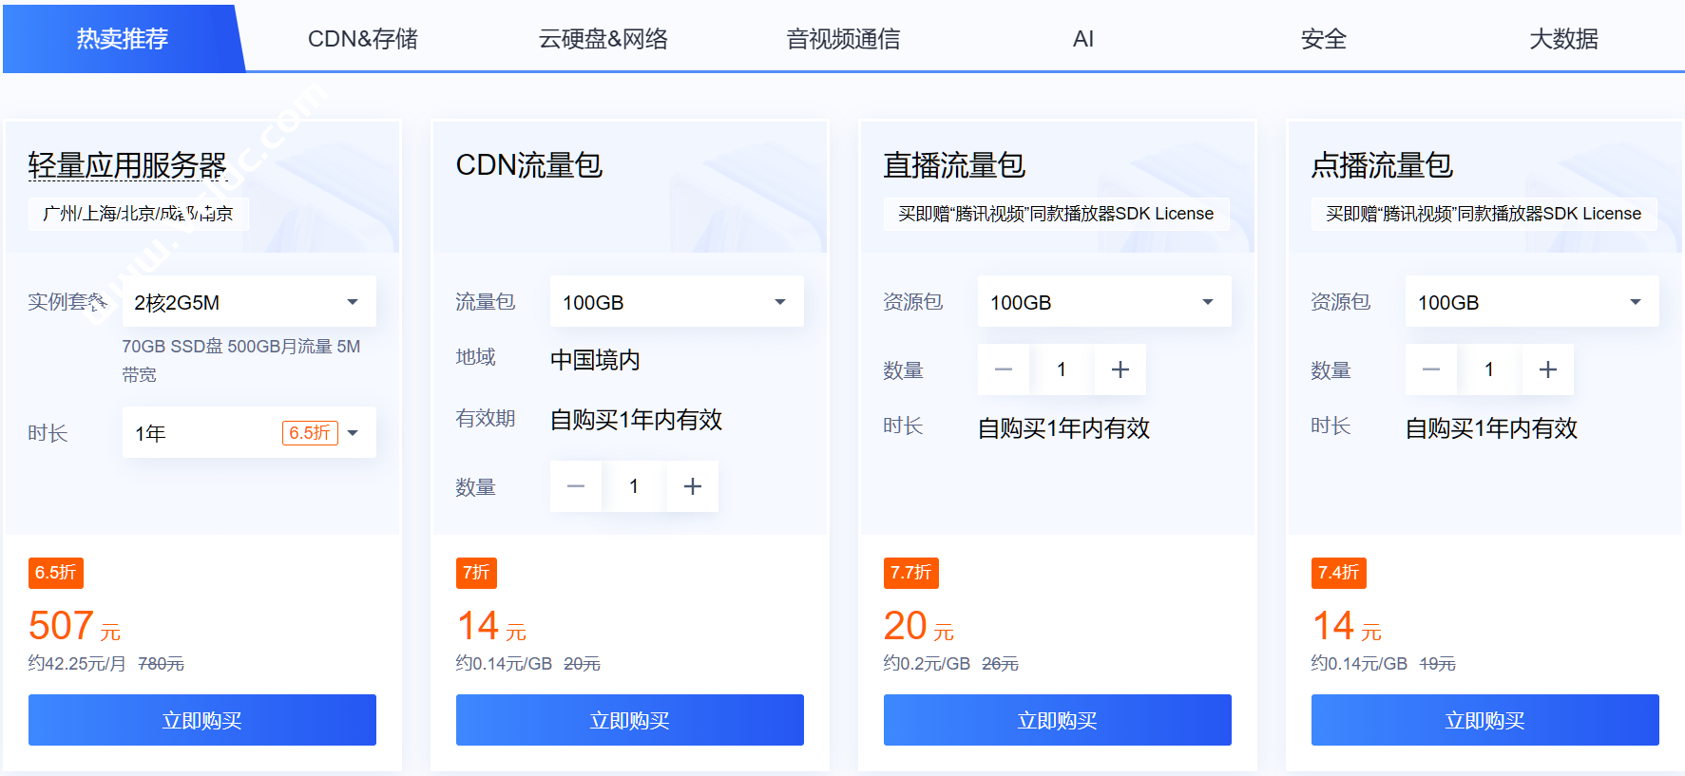Expand the CDN 流量包 100GB dropdown
Screen dimensions: 1685x776
677,302
